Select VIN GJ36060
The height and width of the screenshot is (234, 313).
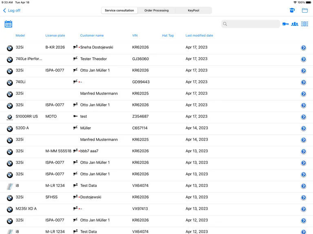(x=141, y=58)
